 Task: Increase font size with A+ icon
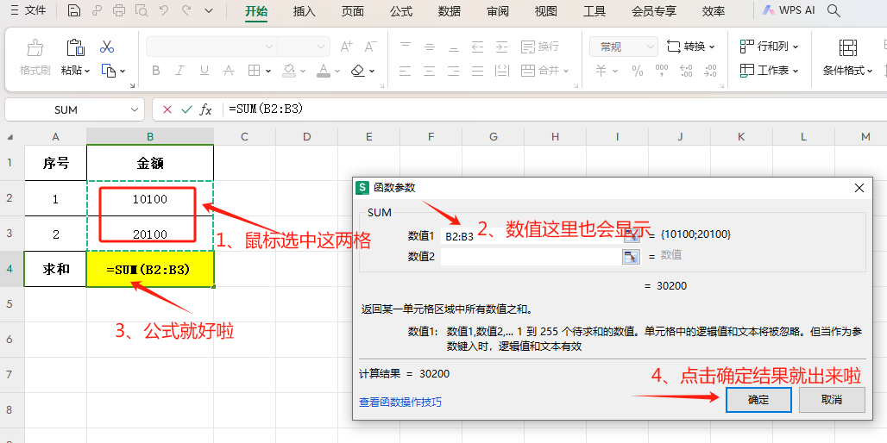click(346, 47)
